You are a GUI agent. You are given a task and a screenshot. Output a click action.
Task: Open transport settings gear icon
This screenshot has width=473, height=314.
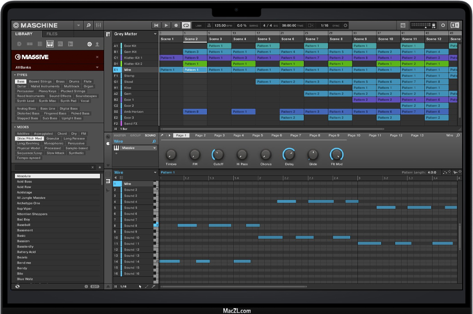(x=346, y=25)
